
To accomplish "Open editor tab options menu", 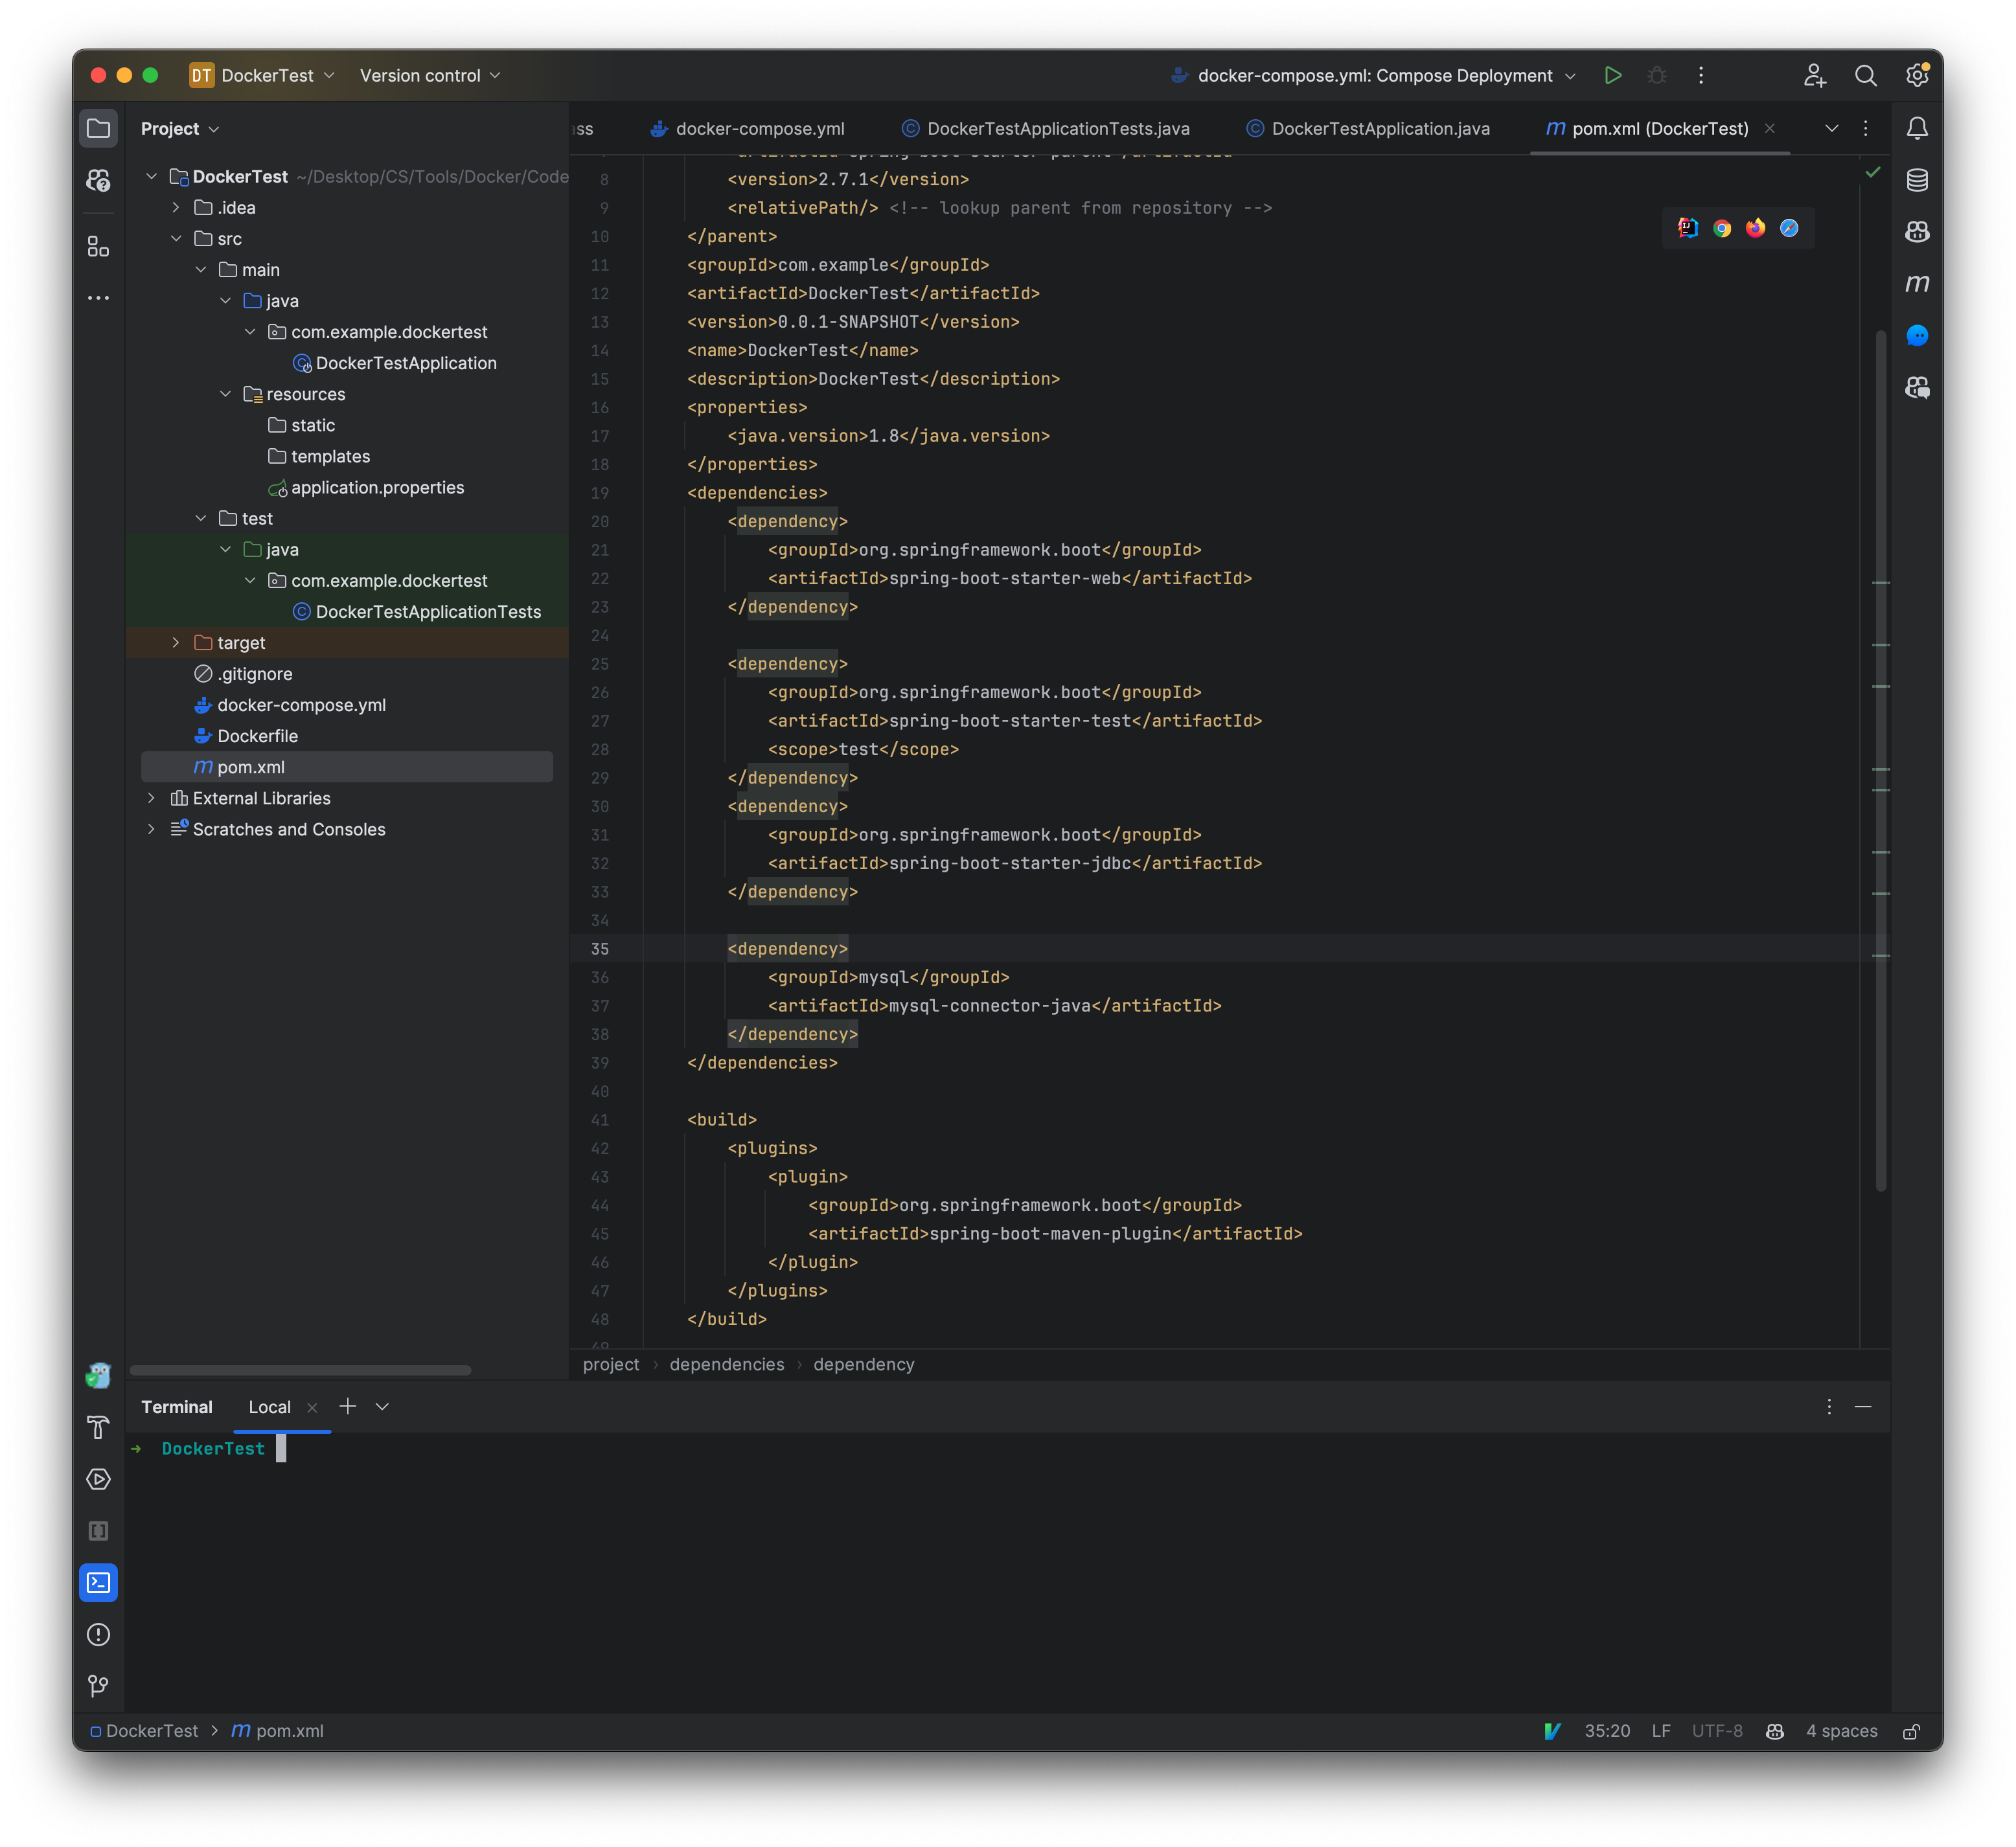I will point(1865,129).
